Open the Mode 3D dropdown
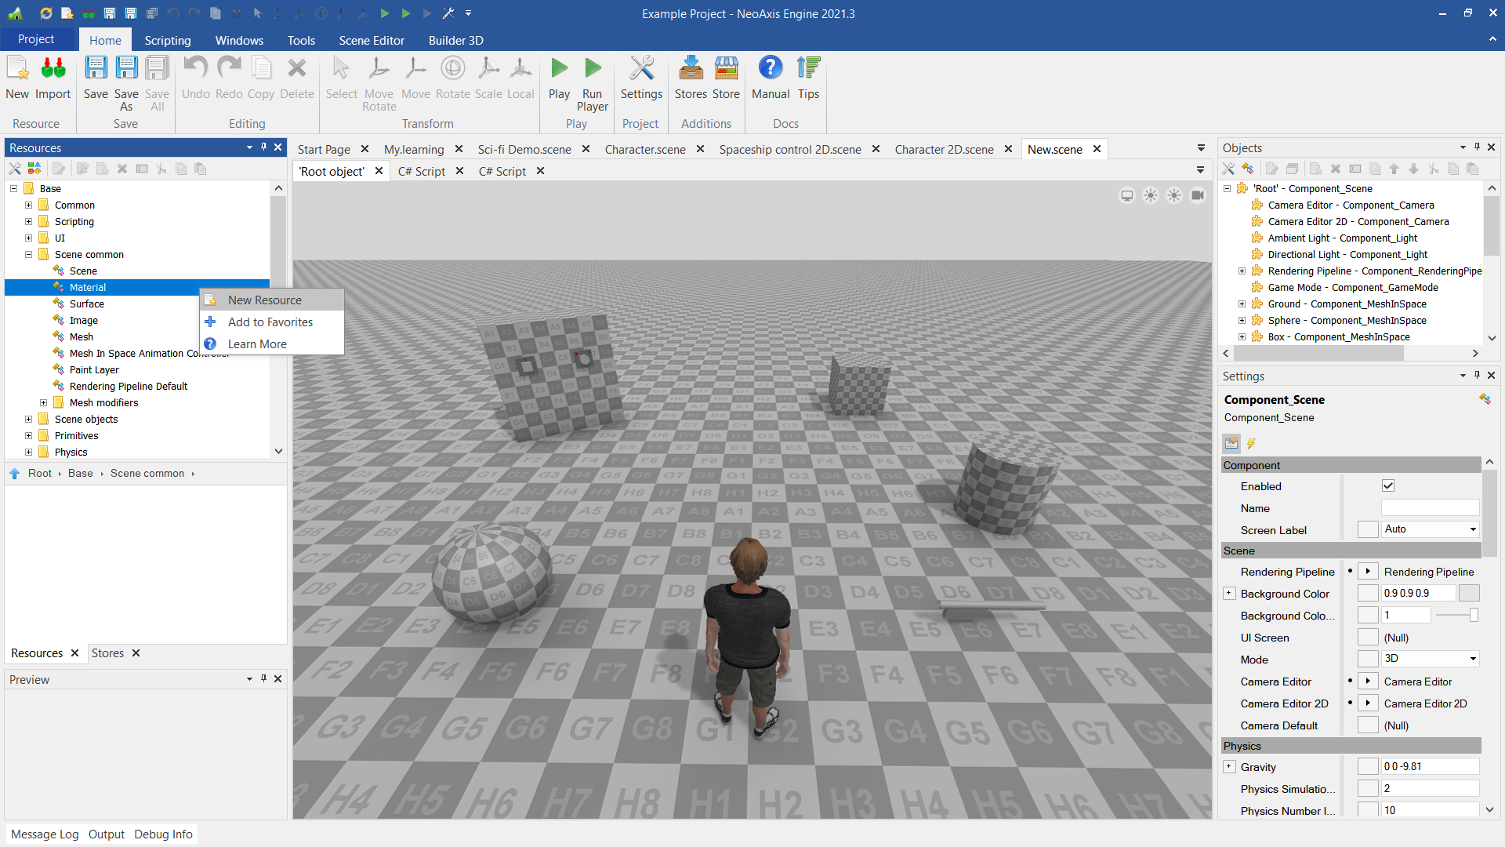Screen dimensions: 1505x847 click(x=1430, y=659)
